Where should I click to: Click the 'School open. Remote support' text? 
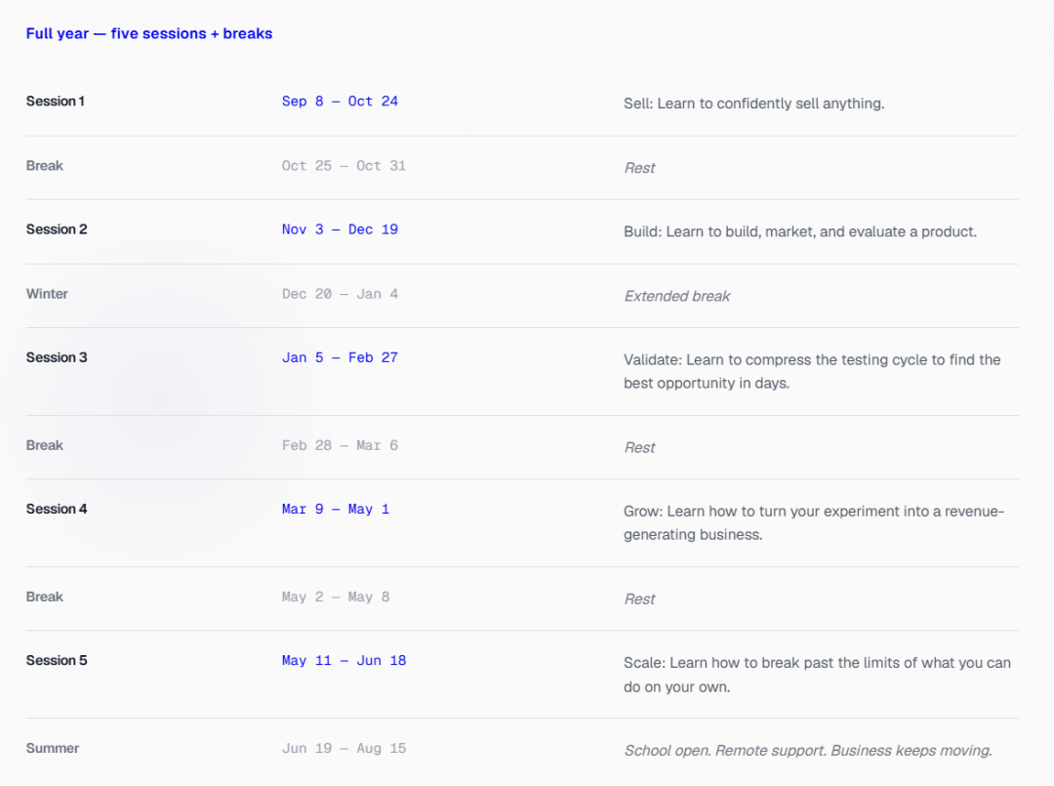tap(808, 751)
